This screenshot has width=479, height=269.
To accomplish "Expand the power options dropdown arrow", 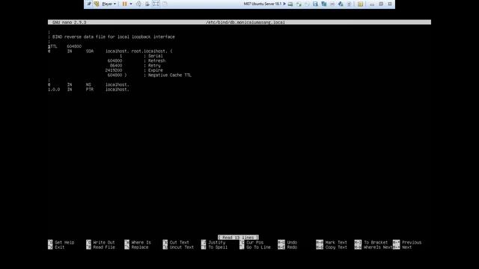I will (x=131, y=4).
